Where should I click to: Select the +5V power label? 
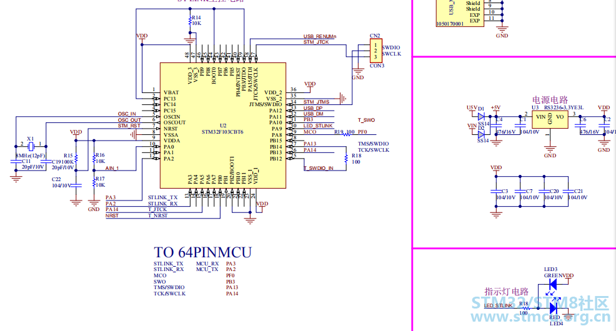click(x=496, y=107)
